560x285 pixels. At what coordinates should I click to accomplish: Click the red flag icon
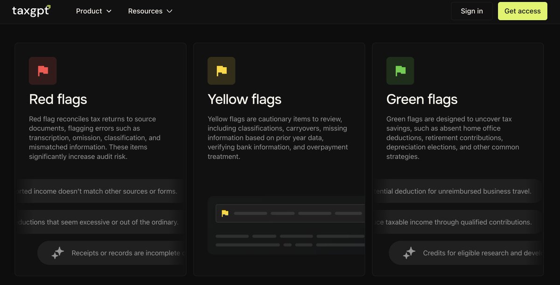coord(43,71)
